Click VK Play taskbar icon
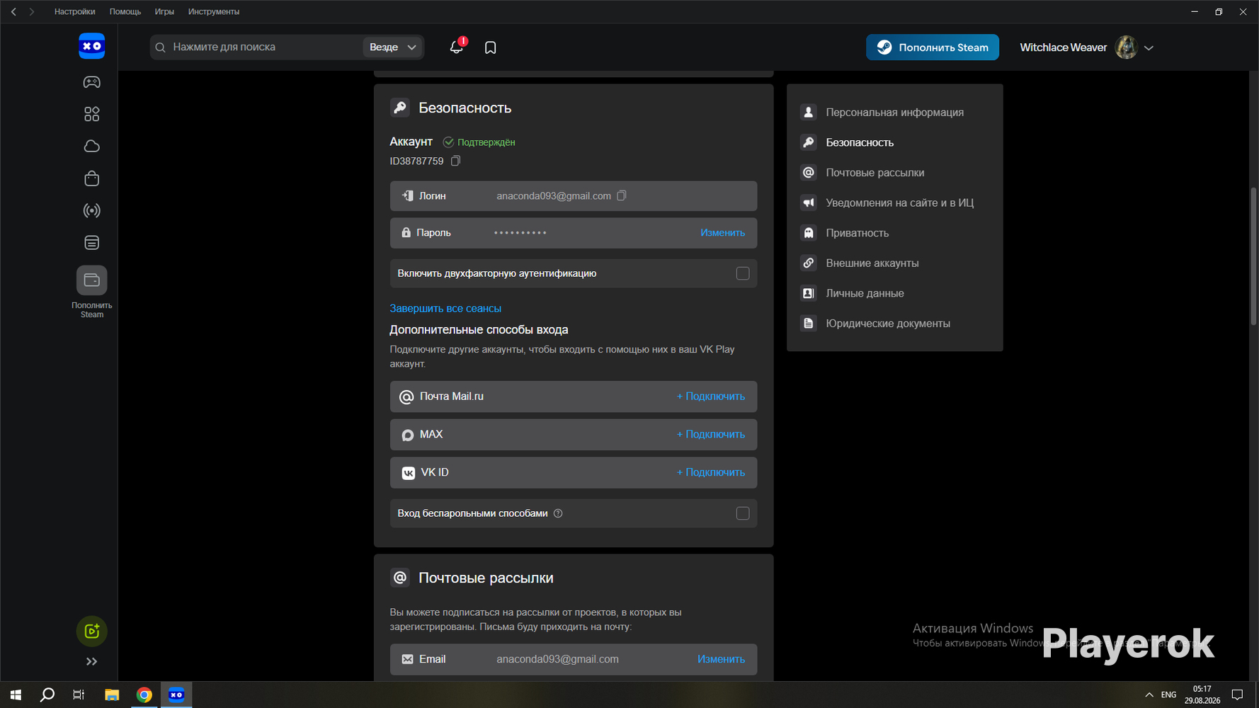The height and width of the screenshot is (708, 1259). [176, 695]
